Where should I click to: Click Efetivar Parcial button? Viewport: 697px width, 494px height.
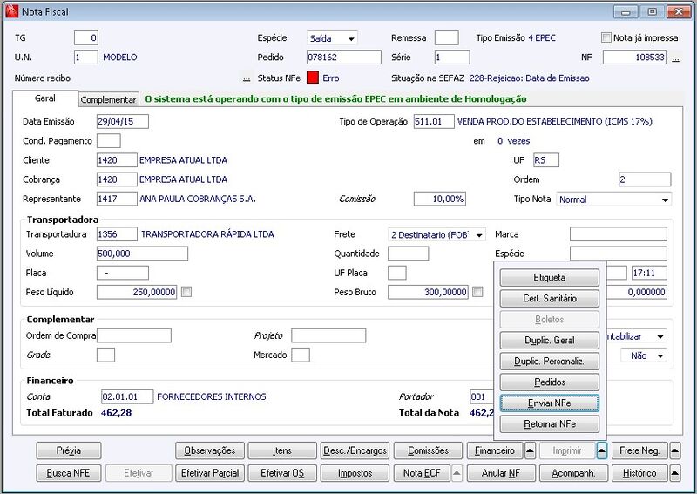[210, 473]
